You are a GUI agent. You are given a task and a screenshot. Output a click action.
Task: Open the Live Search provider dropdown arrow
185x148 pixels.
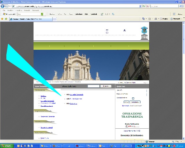click(x=183, y=6)
